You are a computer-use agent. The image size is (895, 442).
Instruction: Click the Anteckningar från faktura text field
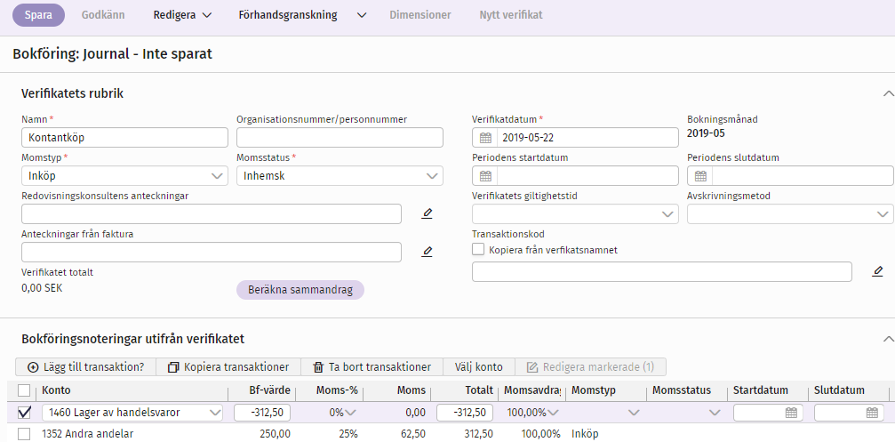pyautogui.click(x=212, y=252)
